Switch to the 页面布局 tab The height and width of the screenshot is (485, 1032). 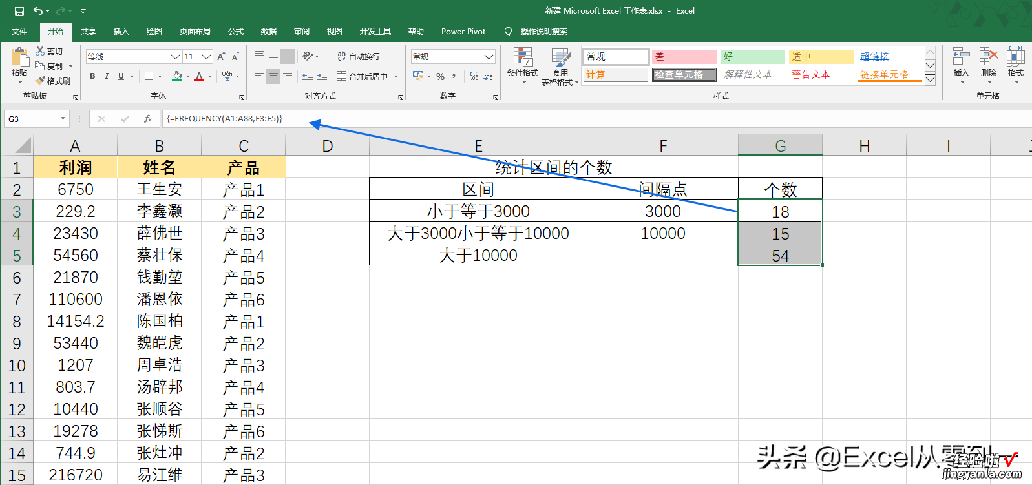click(195, 32)
